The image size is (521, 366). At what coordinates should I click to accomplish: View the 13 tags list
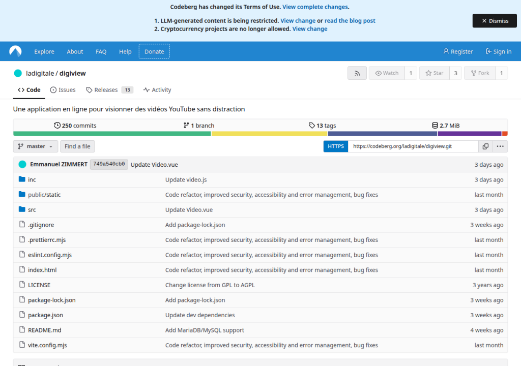tap(322, 126)
